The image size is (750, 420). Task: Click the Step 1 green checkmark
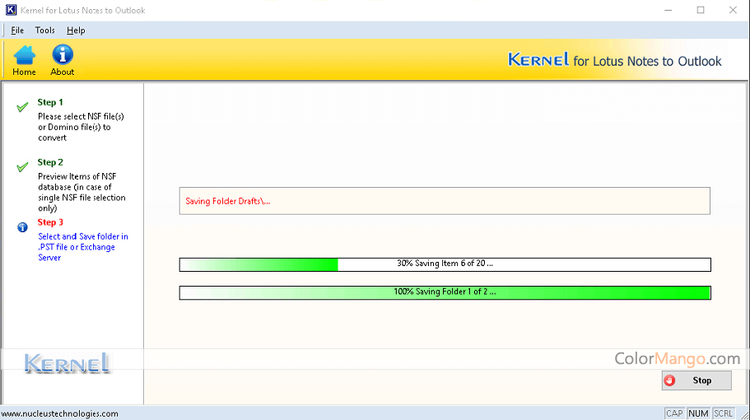[x=22, y=107]
